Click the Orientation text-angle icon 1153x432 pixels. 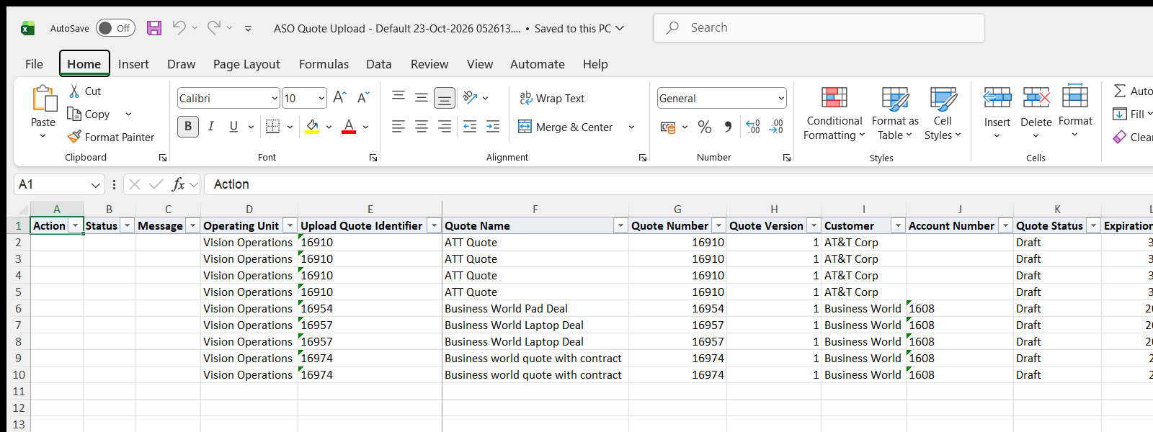pyautogui.click(x=470, y=97)
